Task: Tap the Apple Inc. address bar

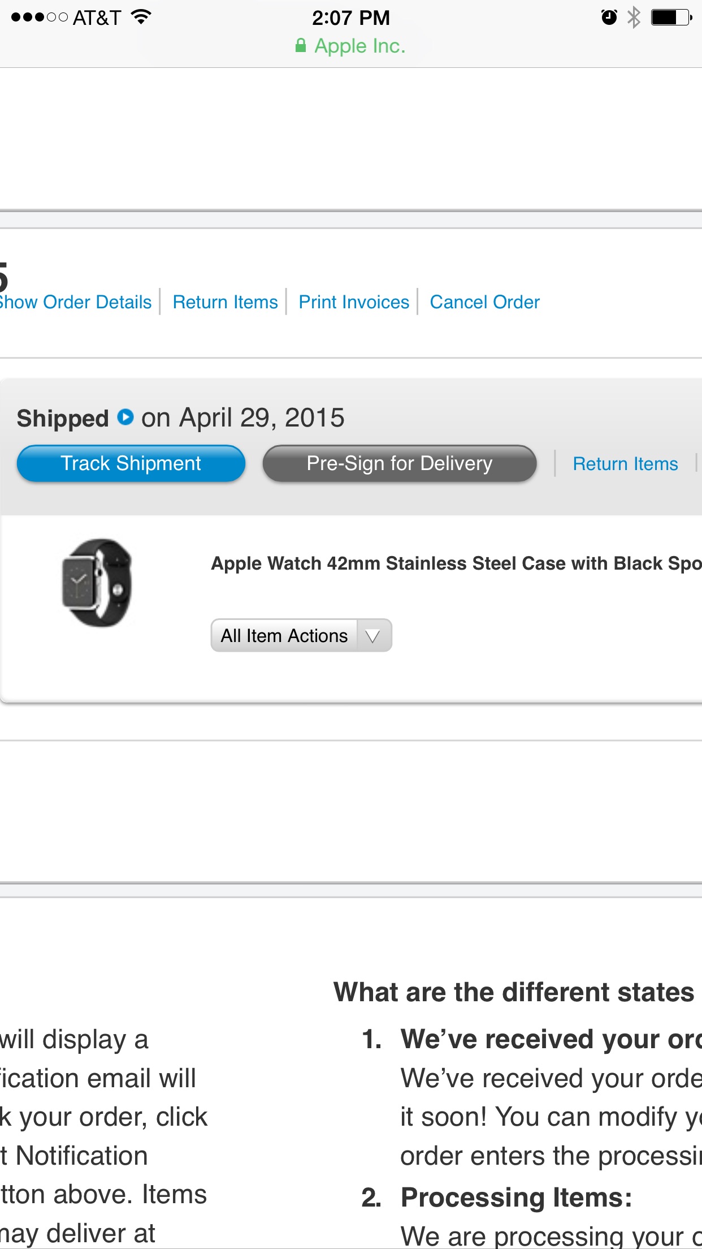Action: pos(351,46)
